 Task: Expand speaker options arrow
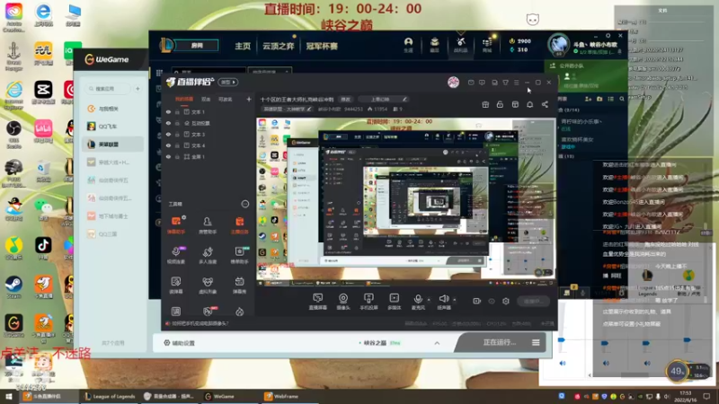click(455, 300)
